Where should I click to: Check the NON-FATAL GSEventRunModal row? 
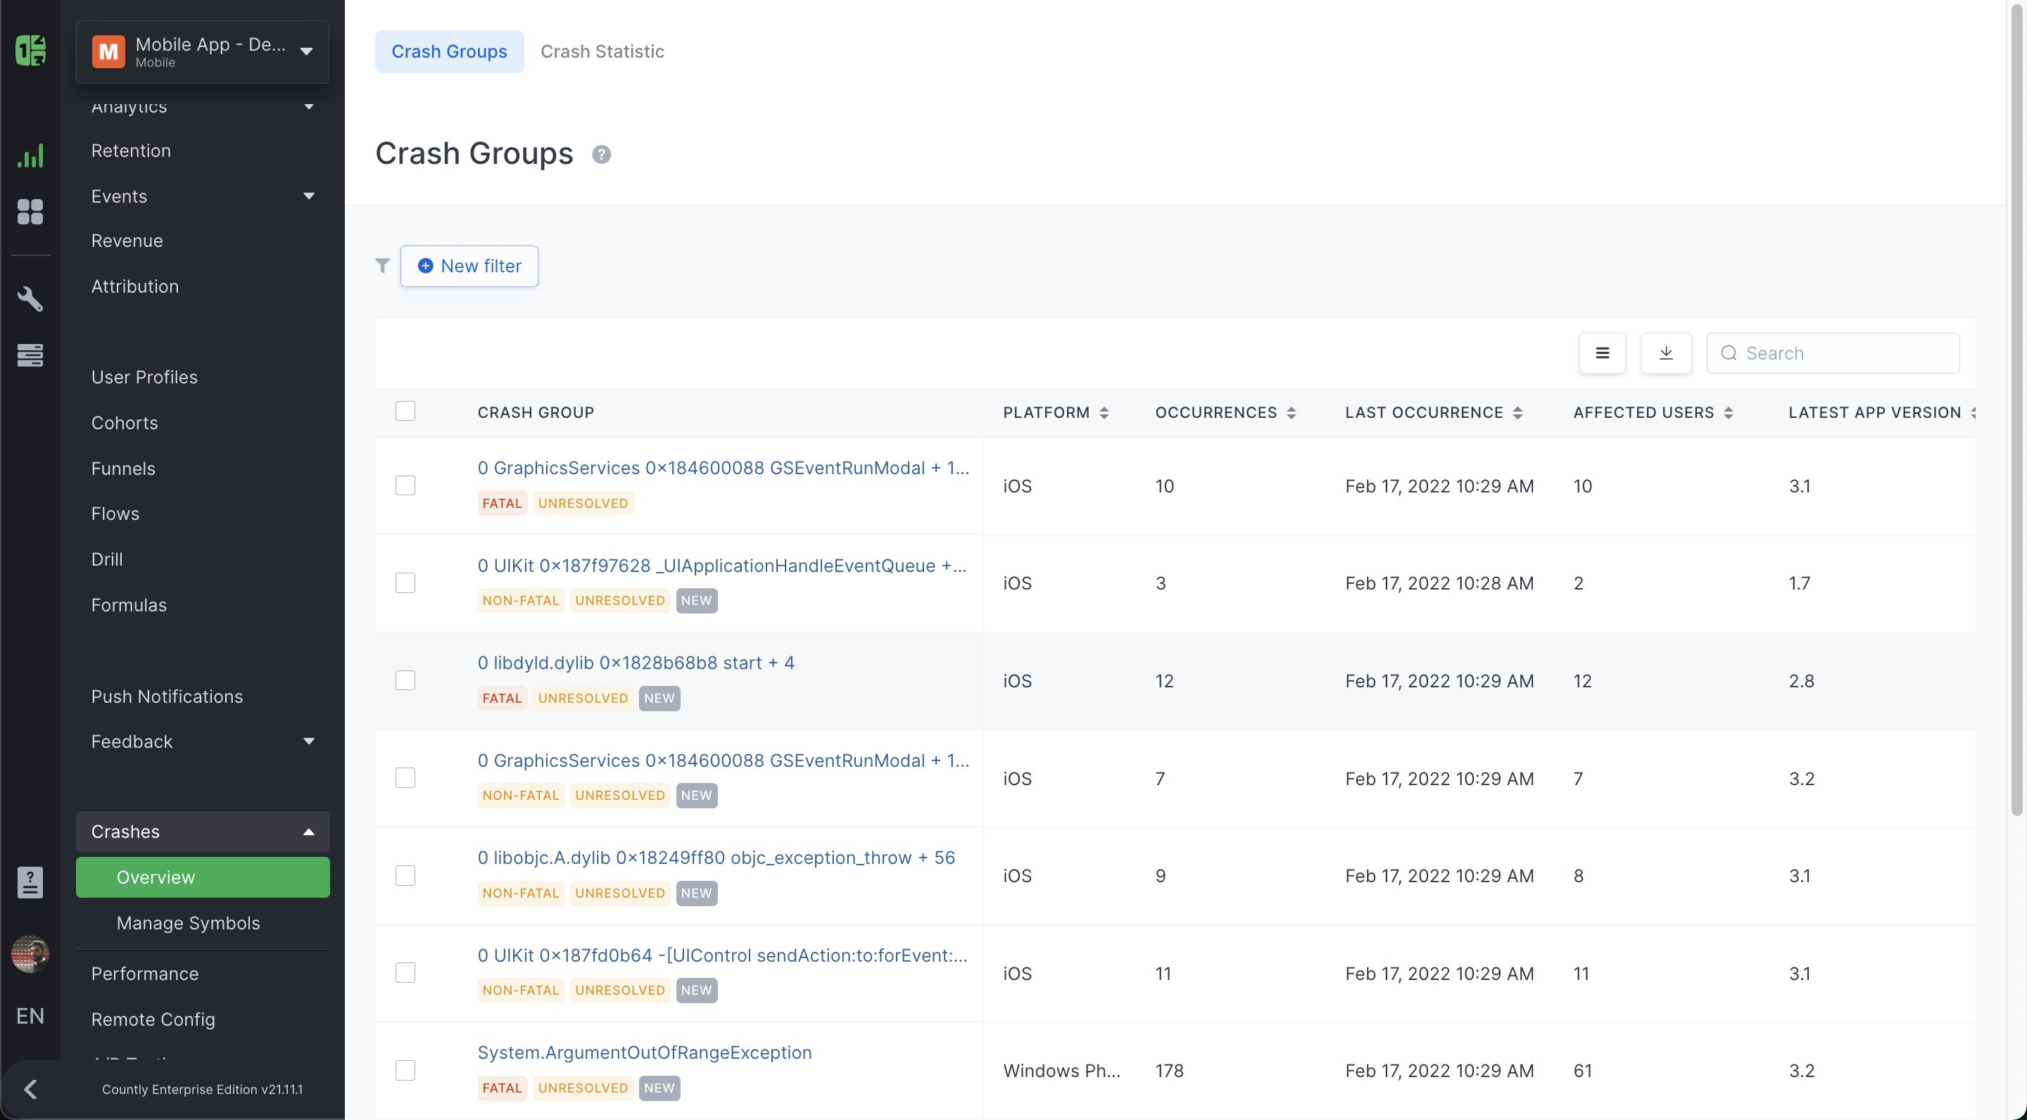(x=405, y=778)
